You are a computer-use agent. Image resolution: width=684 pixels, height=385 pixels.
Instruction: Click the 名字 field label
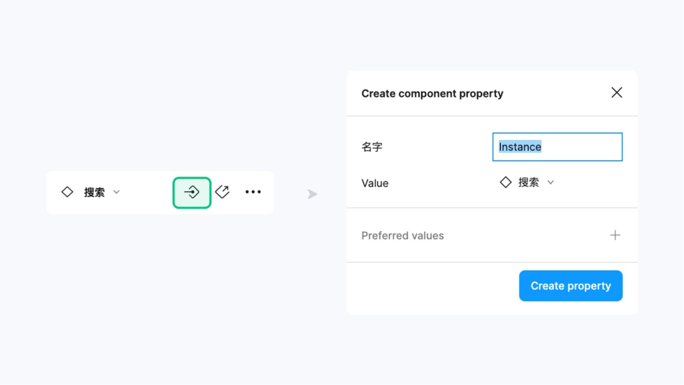click(x=372, y=147)
